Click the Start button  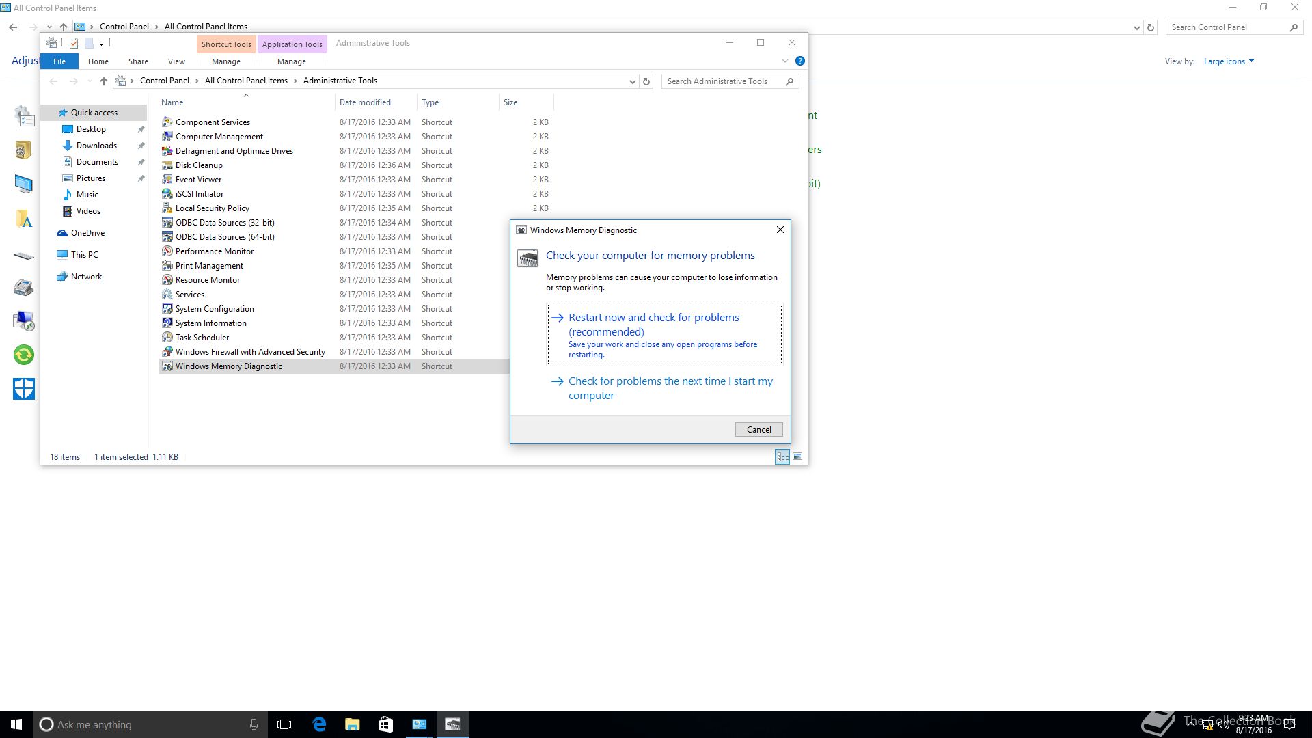[x=16, y=724]
